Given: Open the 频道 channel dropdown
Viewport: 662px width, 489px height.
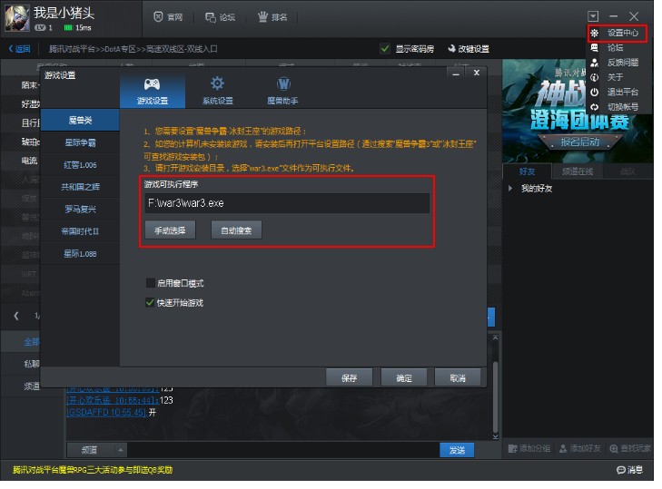Looking at the screenshot, I should click(x=97, y=450).
